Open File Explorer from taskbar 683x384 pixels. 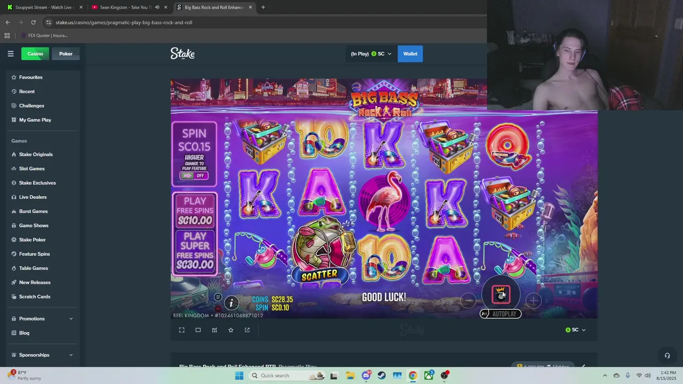click(350, 375)
